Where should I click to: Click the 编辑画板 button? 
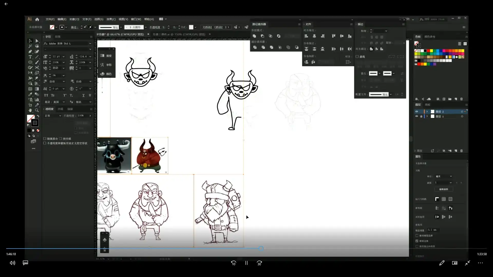[x=443, y=189]
